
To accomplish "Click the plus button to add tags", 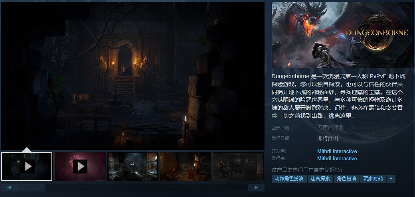I will [x=391, y=179].
